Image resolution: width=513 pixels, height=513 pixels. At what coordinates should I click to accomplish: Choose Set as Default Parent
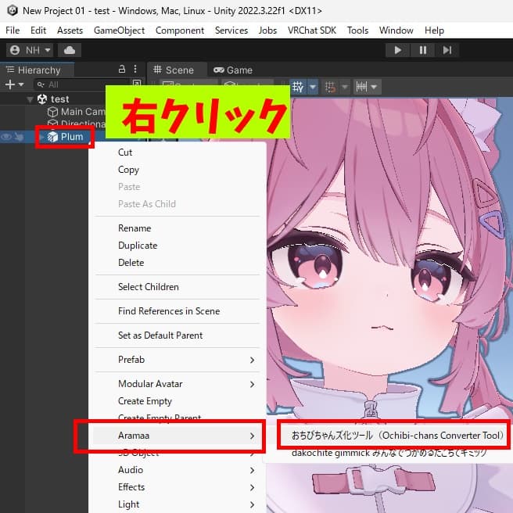click(178, 335)
